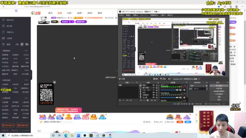
Task: Open 排行榜 ranking in Douyu sidebar
Action: coord(9,26)
